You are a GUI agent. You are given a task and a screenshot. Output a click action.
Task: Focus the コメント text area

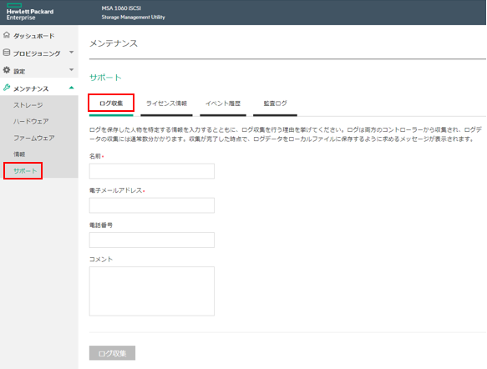click(x=151, y=291)
